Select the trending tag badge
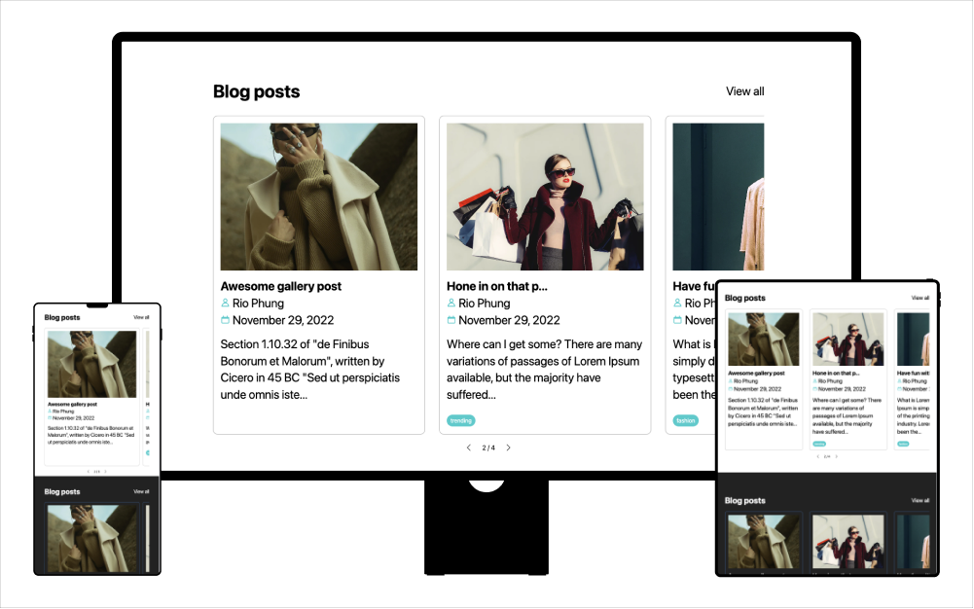The width and height of the screenshot is (974, 609). click(461, 420)
